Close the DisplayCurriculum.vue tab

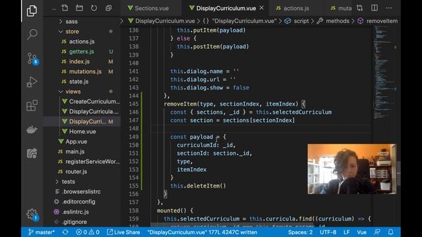261,8
